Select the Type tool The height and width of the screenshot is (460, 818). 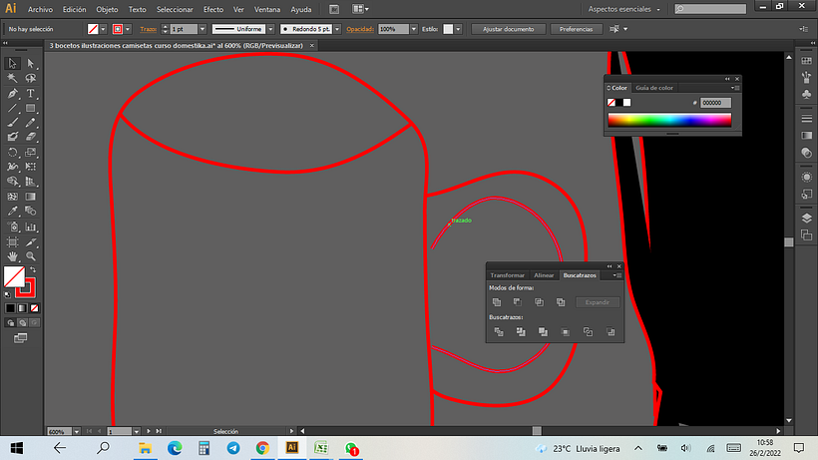click(x=31, y=93)
